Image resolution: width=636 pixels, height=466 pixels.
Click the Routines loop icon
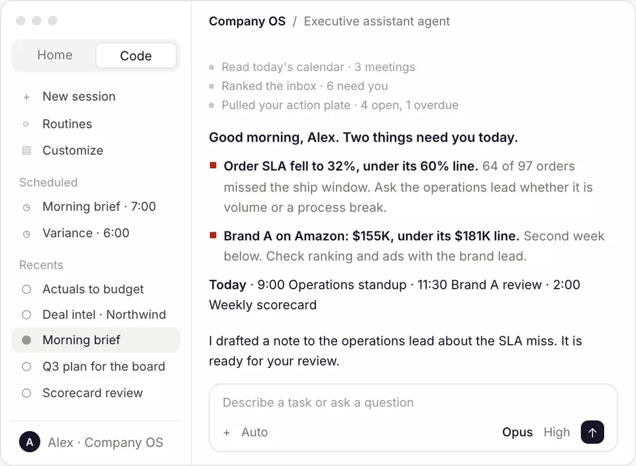pos(26,124)
